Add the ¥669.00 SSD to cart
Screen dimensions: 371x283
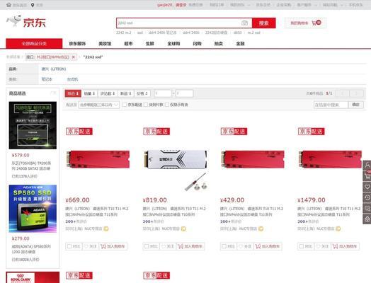pos(113,246)
